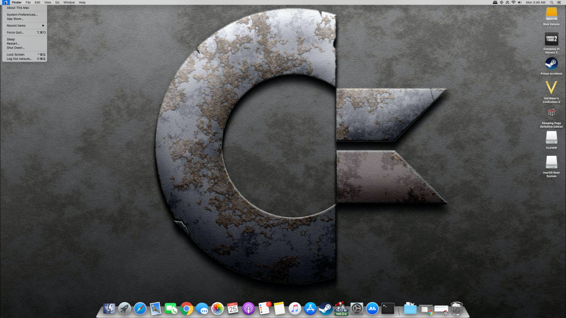
Task: Choose Sleep in Apple menu
Action: coord(24,39)
